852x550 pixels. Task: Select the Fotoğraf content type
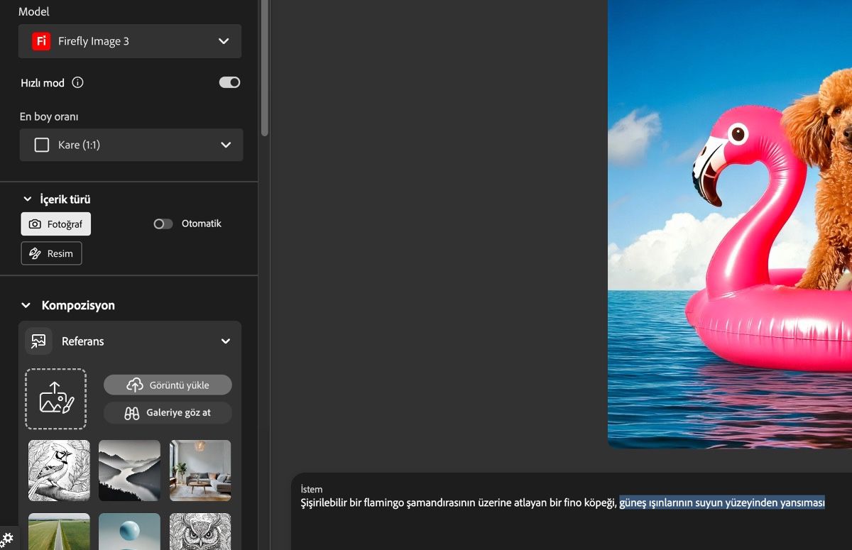(56, 224)
